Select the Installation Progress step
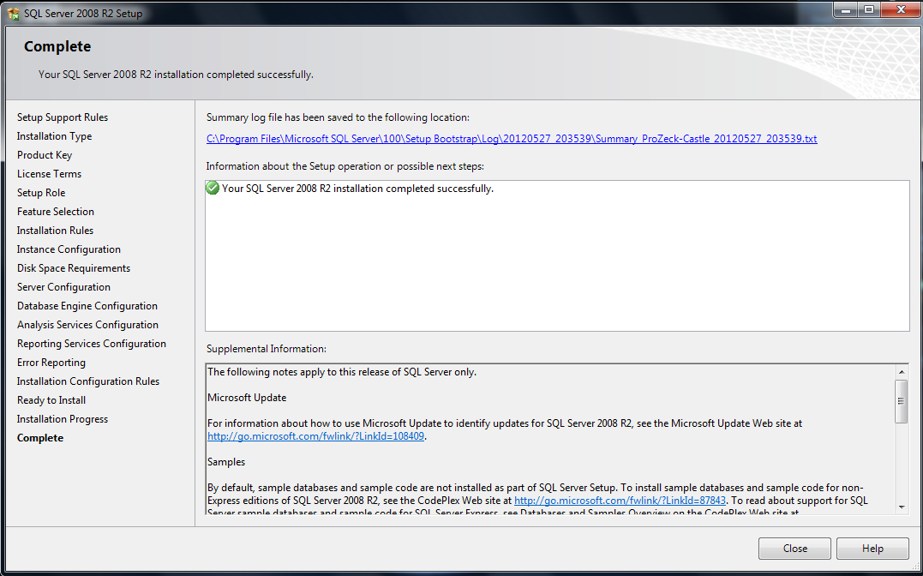Viewport: 923px width, 576px height. click(x=63, y=419)
